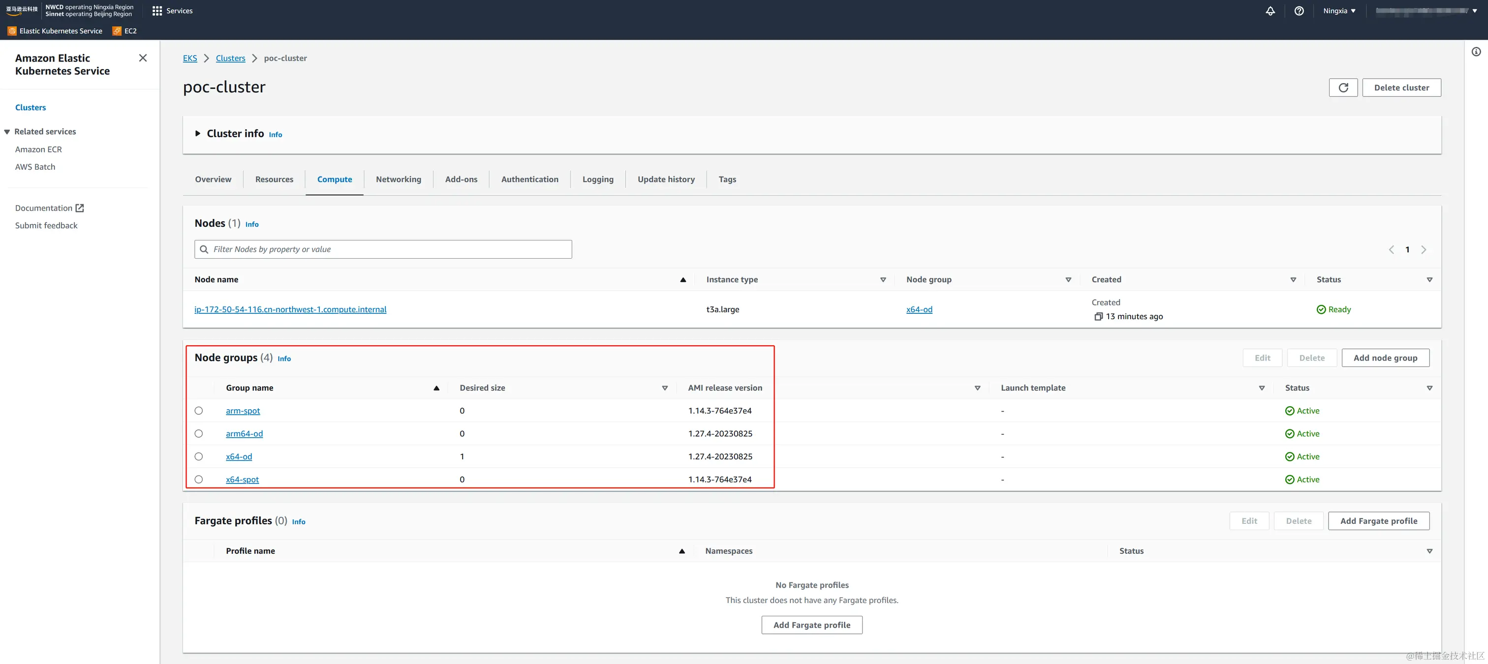
Task: Switch to the Overview tab
Action: point(213,180)
